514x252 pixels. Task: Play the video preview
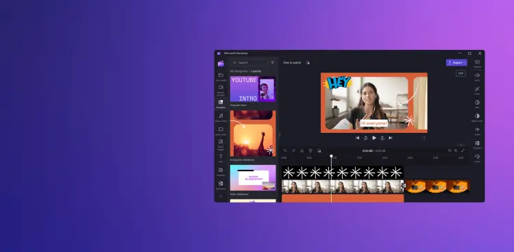[374, 138]
